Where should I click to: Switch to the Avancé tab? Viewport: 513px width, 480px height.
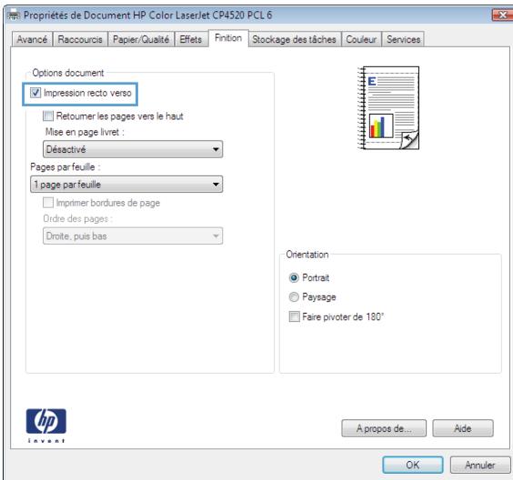[32, 40]
